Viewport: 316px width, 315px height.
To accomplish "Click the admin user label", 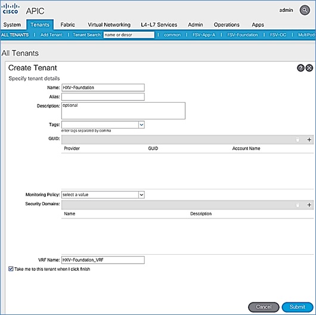I will (x=286, y=10).
